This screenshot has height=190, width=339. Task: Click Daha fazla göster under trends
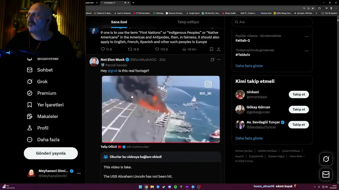pyautogui.click(x=249, y=66)
